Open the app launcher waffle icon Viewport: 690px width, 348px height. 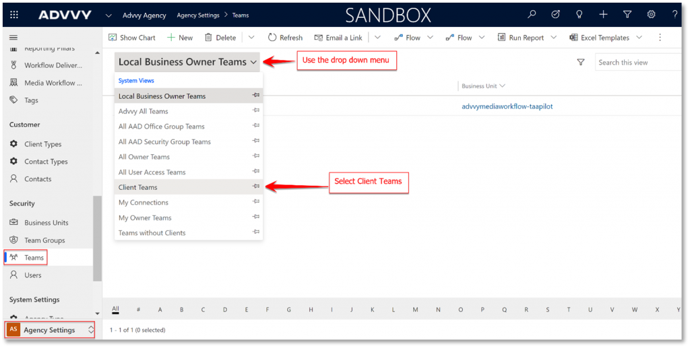[14, 14]
